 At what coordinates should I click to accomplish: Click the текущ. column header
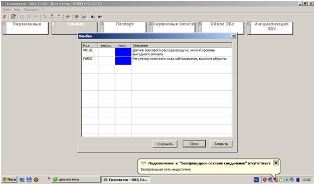tap(106, 46)
